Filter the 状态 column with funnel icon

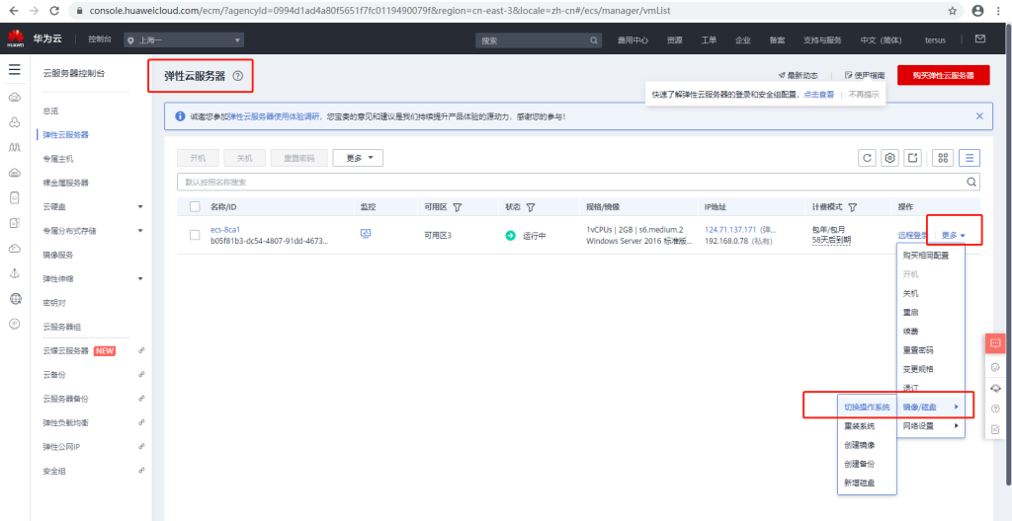point(531,207)
